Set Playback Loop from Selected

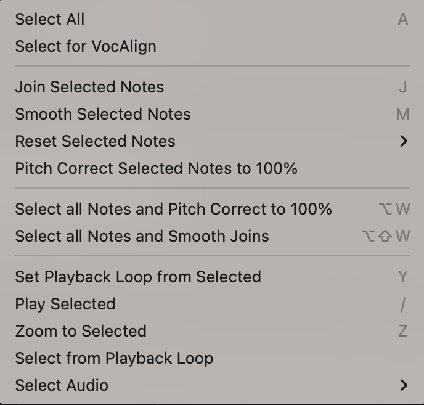(x=138, y=277)
